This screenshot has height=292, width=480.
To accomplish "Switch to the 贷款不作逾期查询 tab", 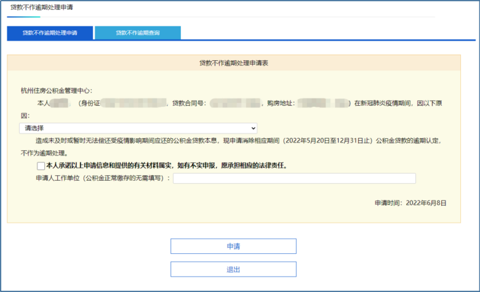I will (138, 33).
